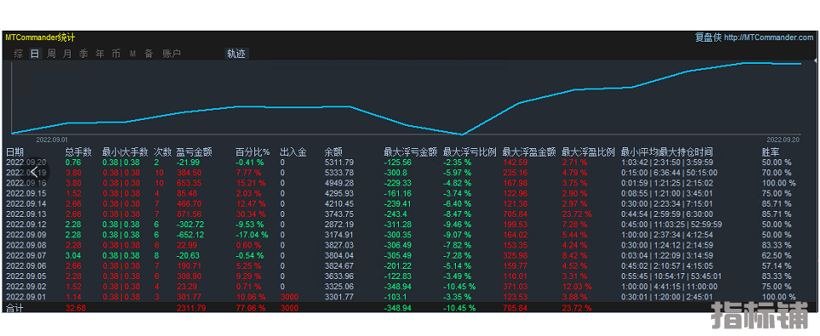Click the previous image arrow overlay
This screenshot has height=336, width=820.
point(35,172)
